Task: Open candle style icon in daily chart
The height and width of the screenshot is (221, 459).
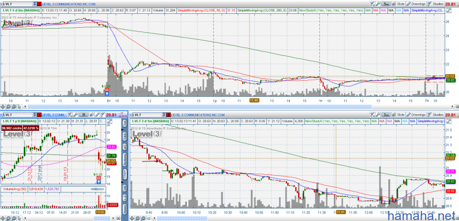Action: pyautogui.click(x=92, y=115)
